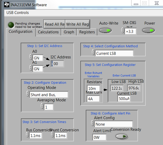Switch to the Registers tab
This screenshot has height=145, width=163.
(x=87, y=32)
